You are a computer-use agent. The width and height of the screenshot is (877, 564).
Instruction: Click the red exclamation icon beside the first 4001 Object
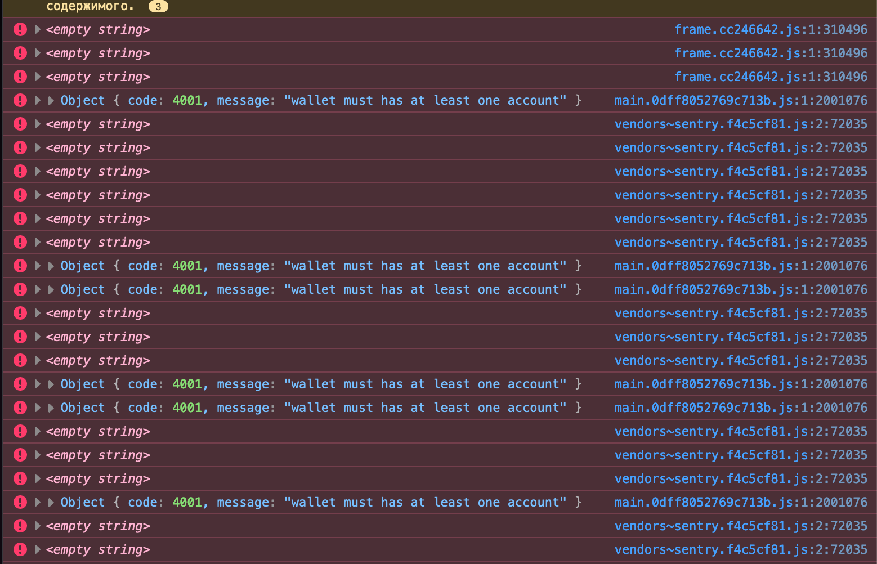coord(20,100)
